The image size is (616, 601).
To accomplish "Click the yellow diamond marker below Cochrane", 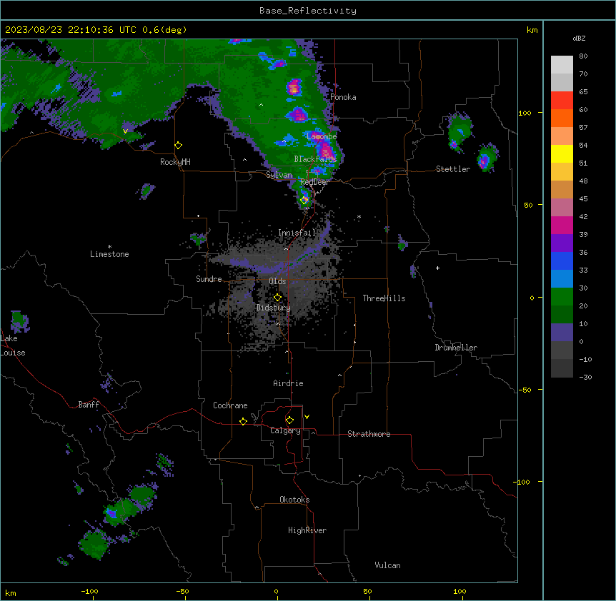I will pyautogui.click(x=243, y=421).
